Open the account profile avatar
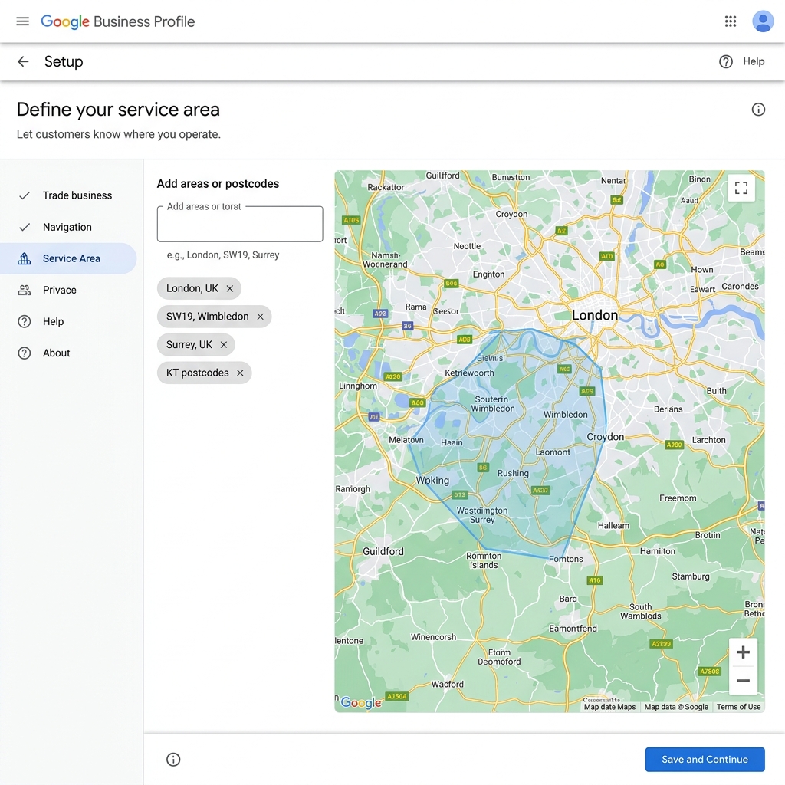This screenshot has width=785, height=785. pos(763,21)
